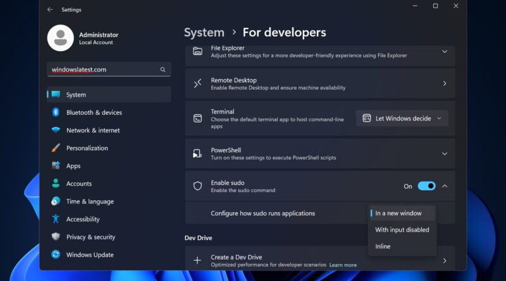Select System in the sidebar

pyautogui.click(x=109, y=95)
